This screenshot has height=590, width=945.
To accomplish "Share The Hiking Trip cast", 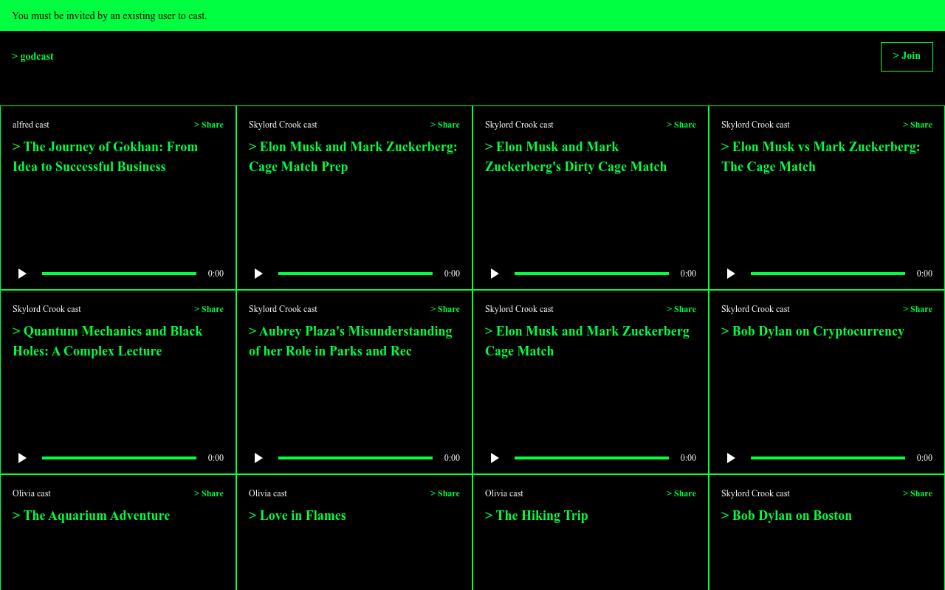I will (x=681, y=493).
